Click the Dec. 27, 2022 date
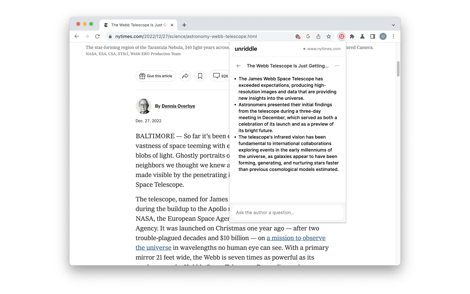 coord(148,121)
